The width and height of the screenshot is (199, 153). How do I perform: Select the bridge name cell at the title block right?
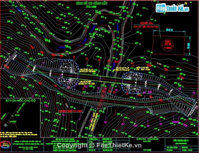click(x=181, y=142)
